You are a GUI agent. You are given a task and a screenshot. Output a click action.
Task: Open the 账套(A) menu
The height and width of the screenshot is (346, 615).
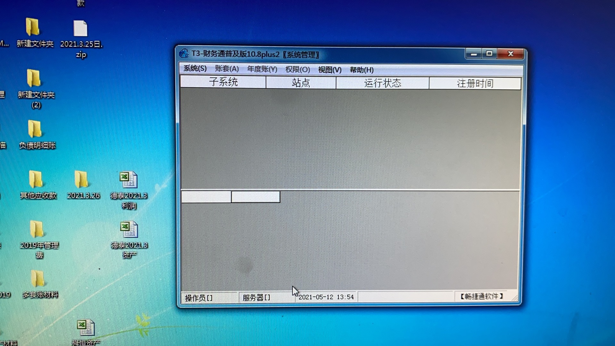[227, 69]
